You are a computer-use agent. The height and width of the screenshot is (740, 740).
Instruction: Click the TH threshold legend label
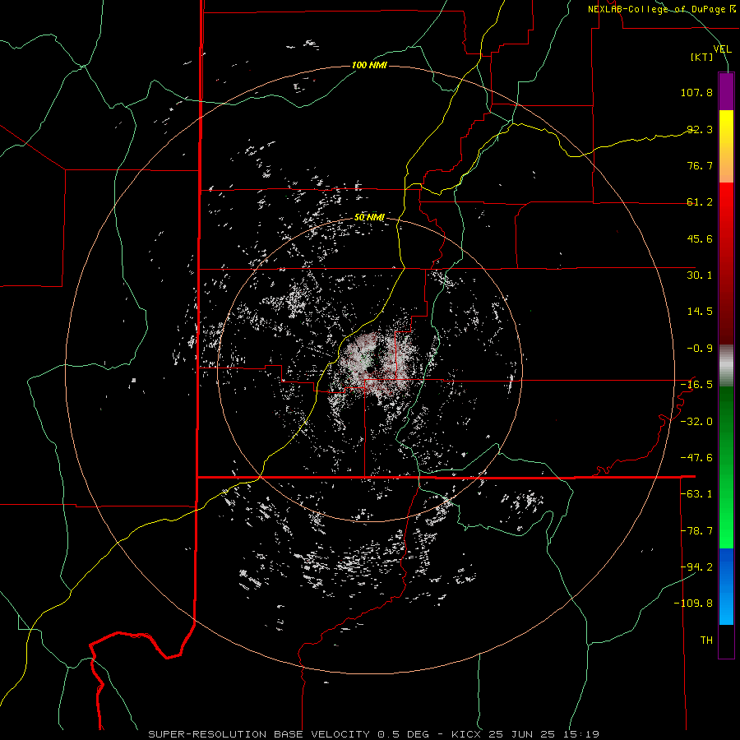pos(706,641)
